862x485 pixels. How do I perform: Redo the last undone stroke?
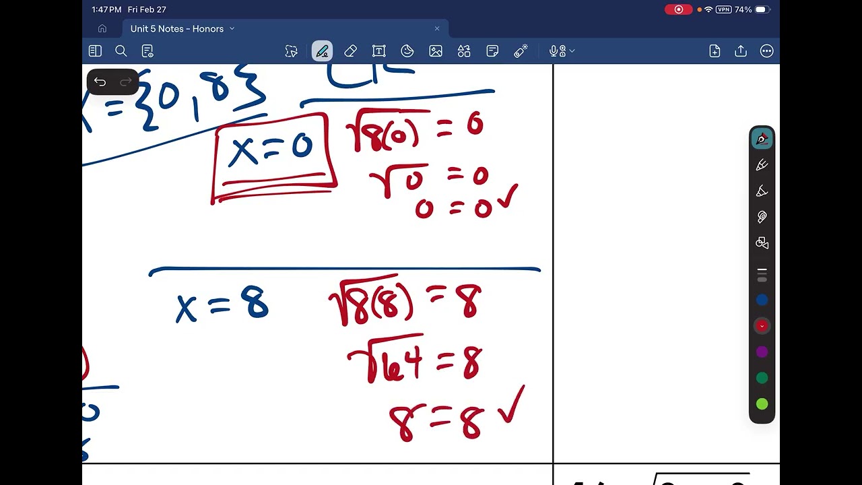click(126, 82)
